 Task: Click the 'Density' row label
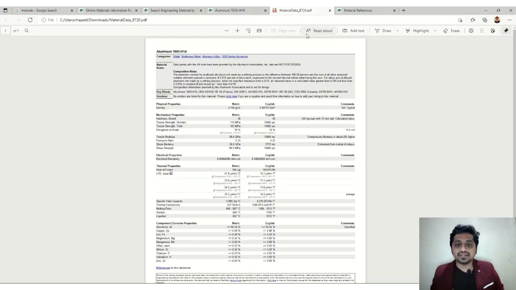pos(161,108)
